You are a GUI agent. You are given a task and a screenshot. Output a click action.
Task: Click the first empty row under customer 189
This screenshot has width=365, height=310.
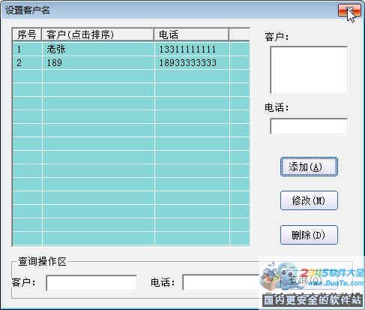click(x=131, y=76)
